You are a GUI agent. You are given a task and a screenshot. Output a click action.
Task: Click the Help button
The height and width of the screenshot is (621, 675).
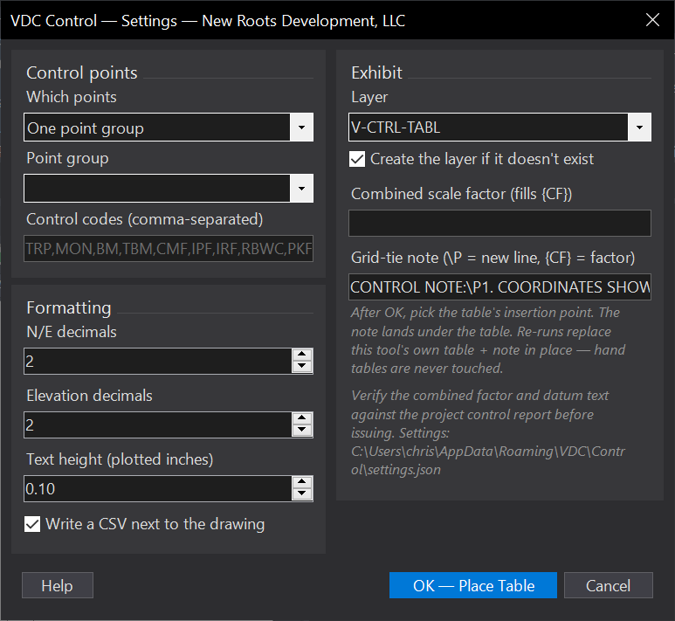(x=58, y=585)
